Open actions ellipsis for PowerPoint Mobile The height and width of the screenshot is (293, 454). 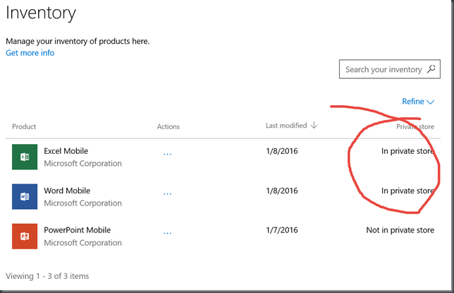coord(167,233)
